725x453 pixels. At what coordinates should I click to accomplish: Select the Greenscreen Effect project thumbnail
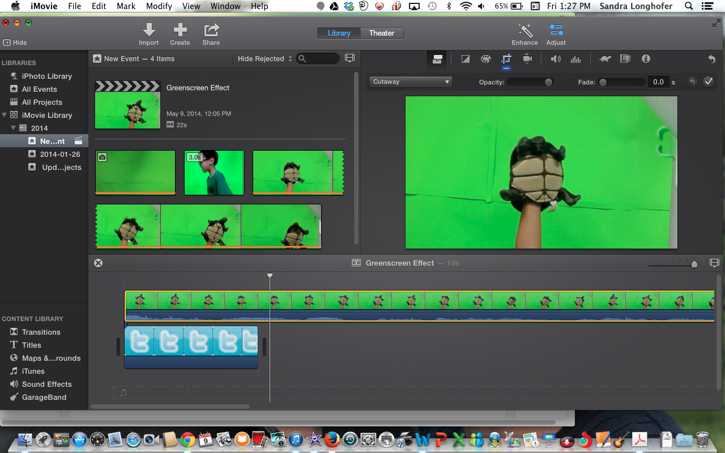pos(127,105)
